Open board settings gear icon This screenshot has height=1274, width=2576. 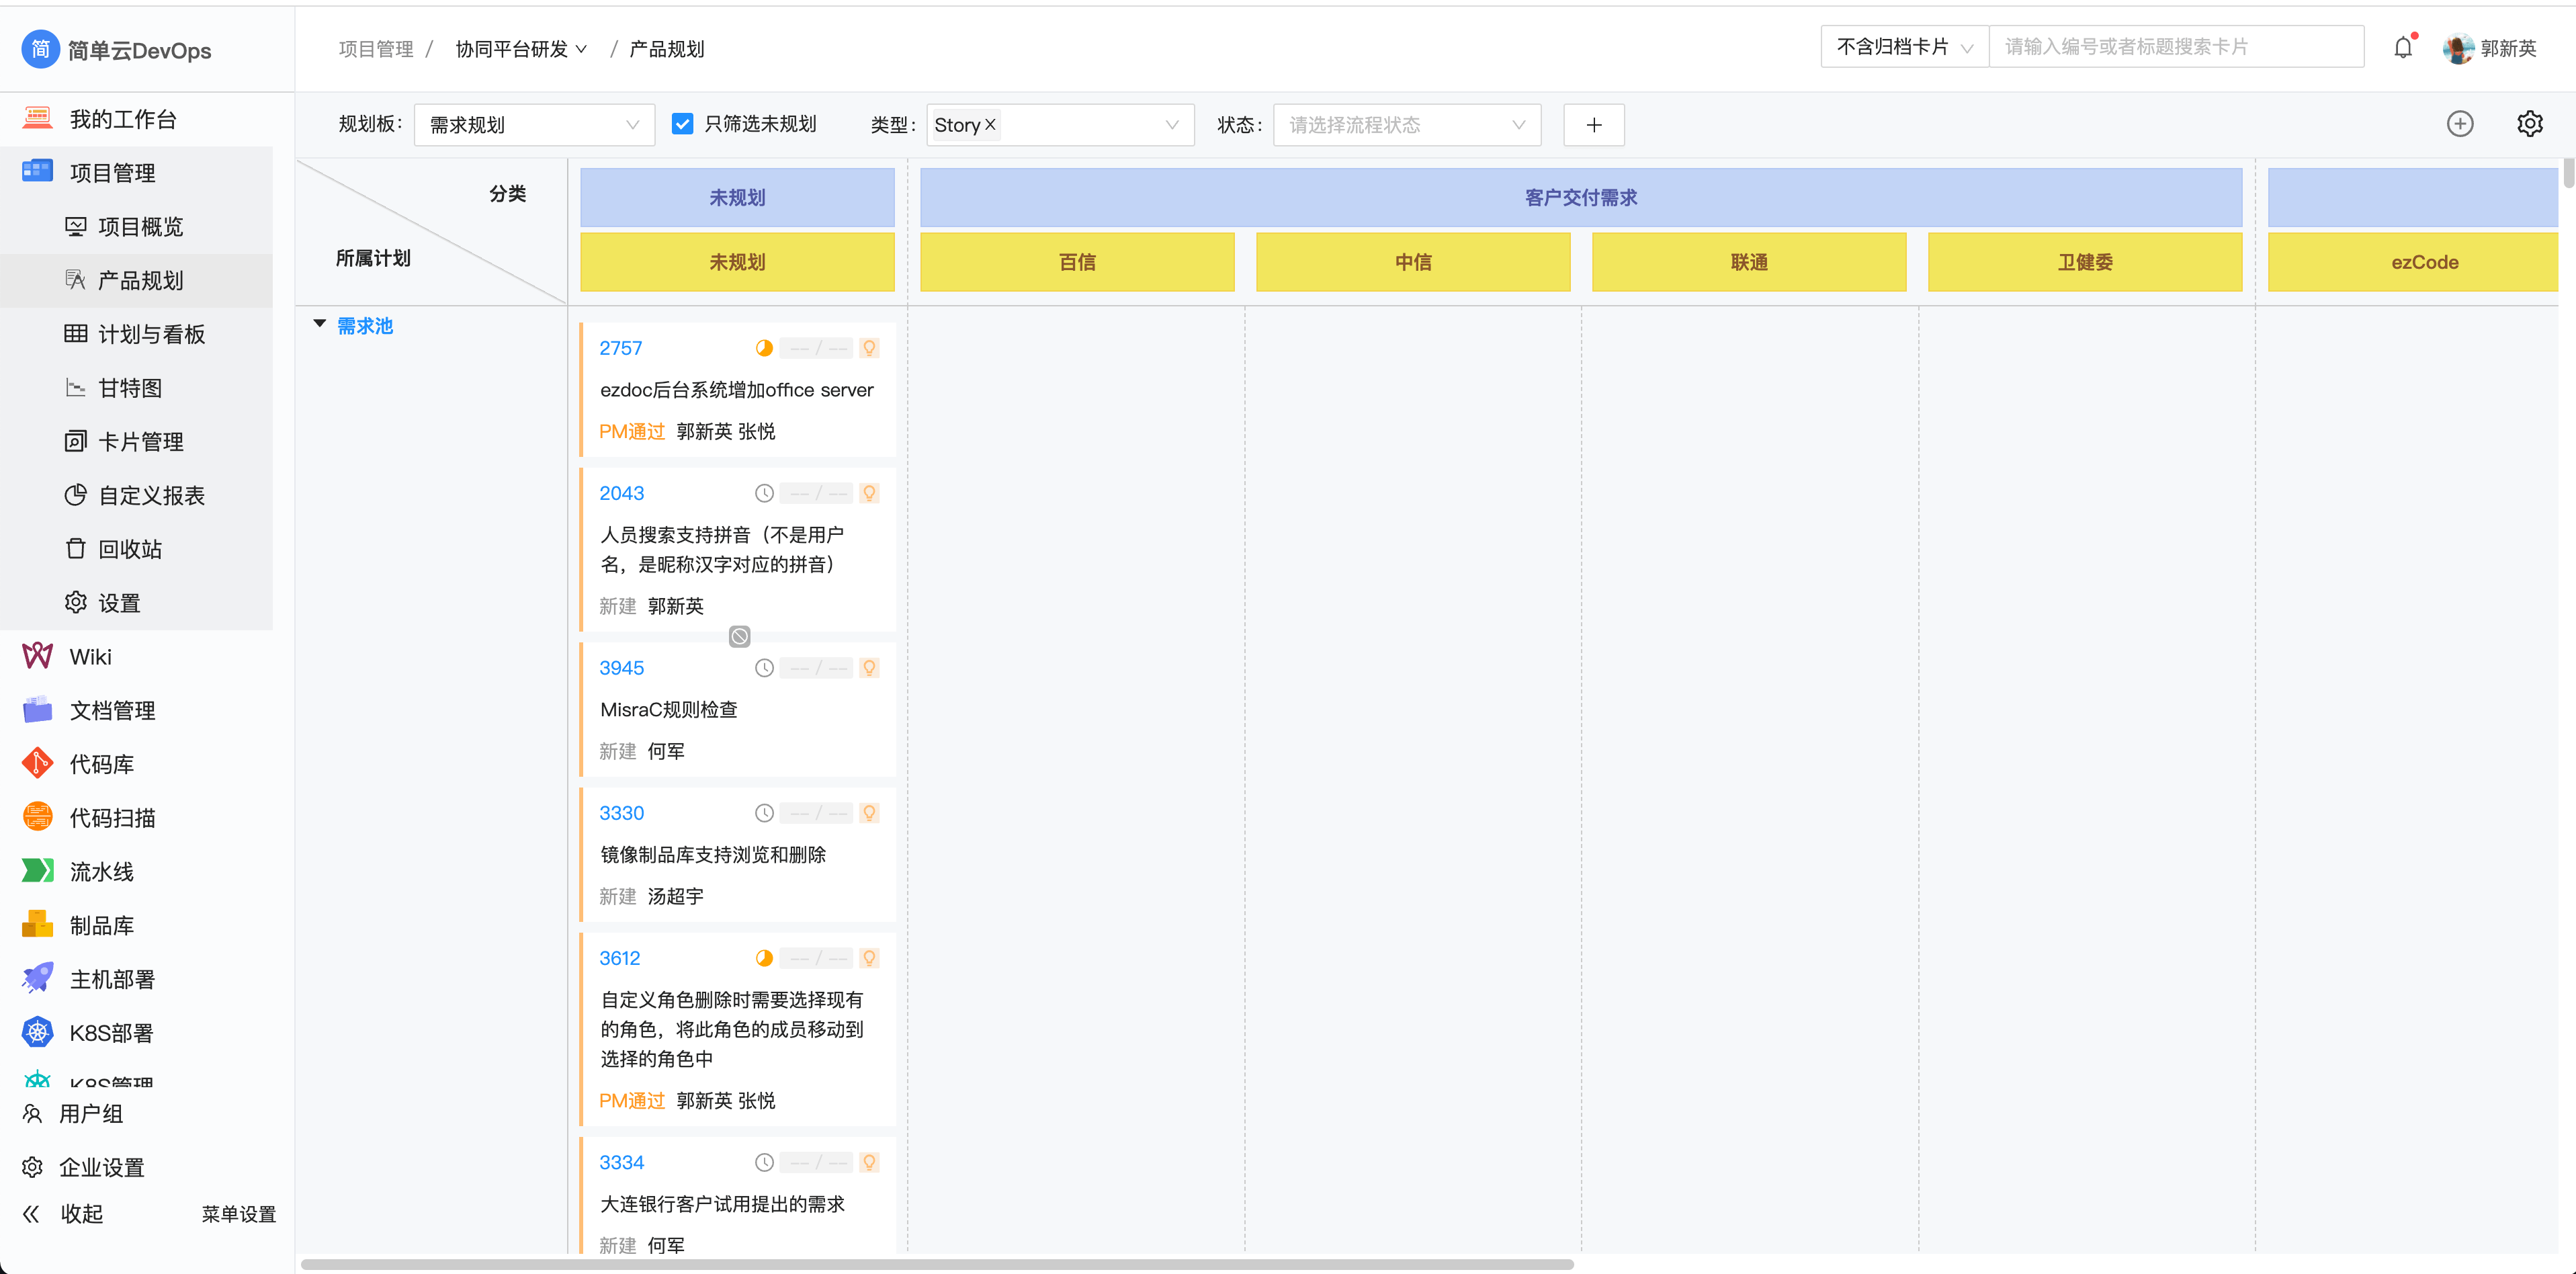(x=2529, y=124)
